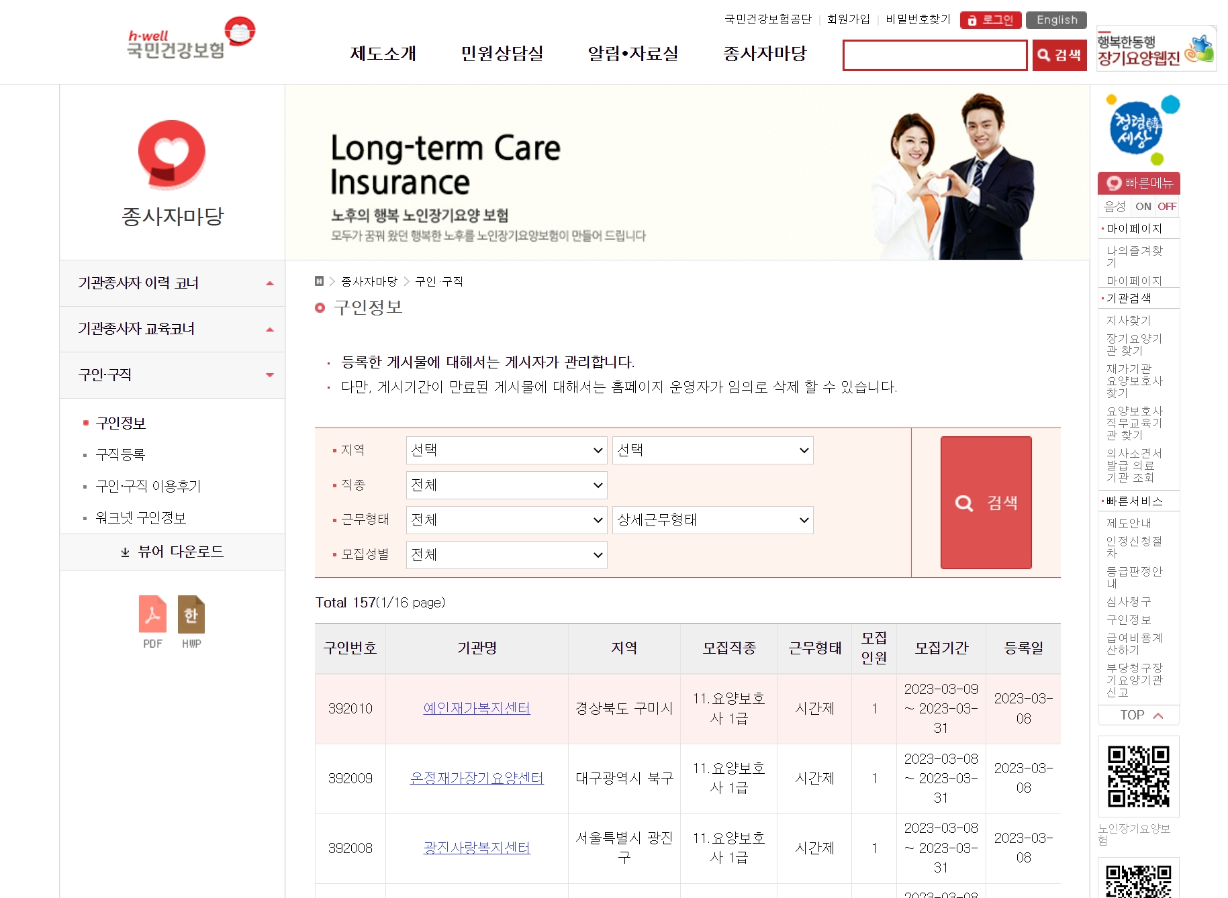1228x898 pixels.
Task: Click the first QR code image
Action: [1138, 777]
